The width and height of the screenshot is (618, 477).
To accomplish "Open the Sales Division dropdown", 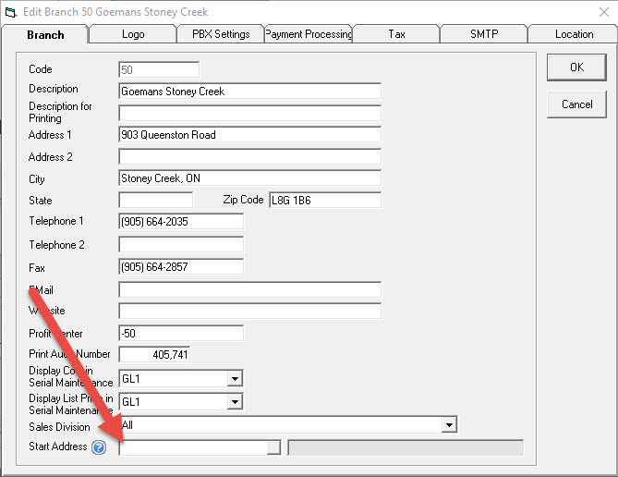I will click(449, 425).
